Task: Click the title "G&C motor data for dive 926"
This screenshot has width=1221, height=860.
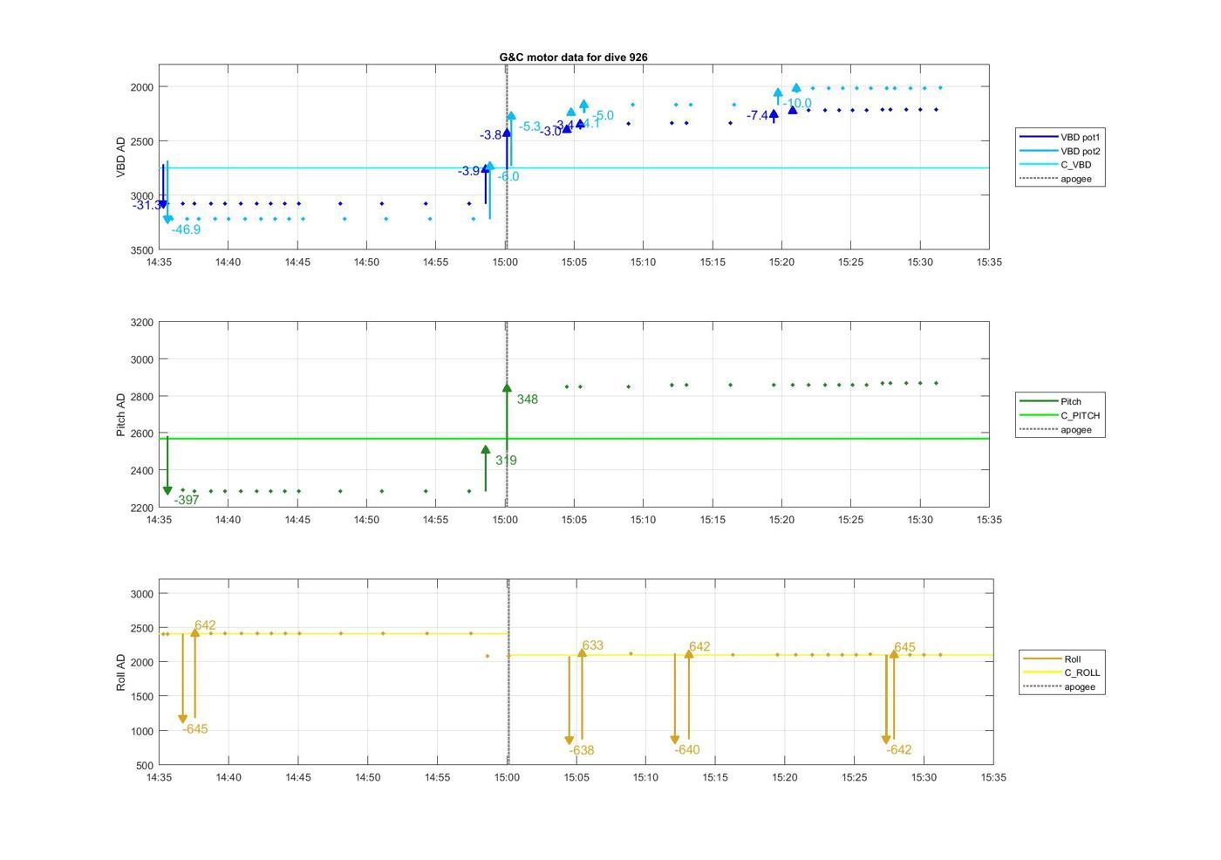Action: coord(573,57)
